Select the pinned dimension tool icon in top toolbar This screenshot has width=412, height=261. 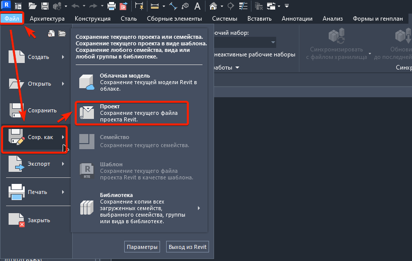pos(139,6)
